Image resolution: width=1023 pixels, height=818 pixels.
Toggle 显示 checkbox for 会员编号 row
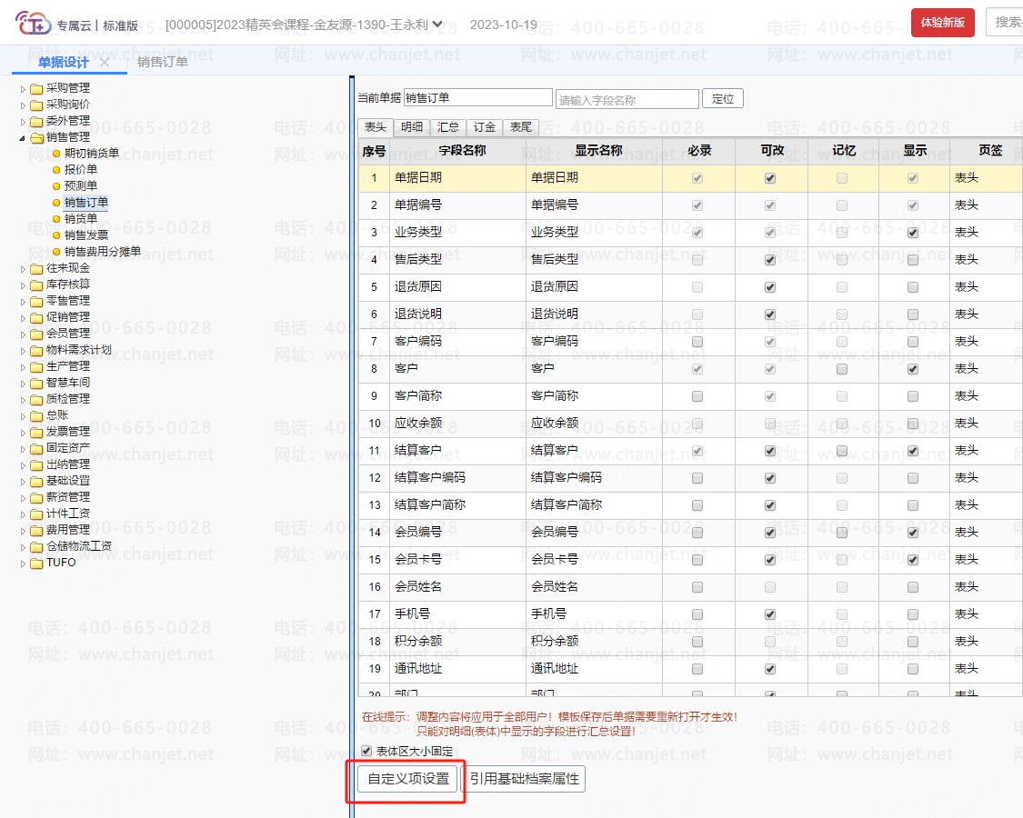[913, 533]
